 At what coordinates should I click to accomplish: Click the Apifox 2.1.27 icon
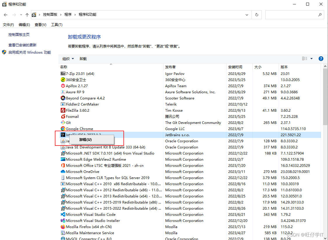[63, 86]
